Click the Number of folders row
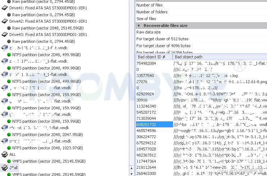 pyautogui.click(x=202, y=12)
